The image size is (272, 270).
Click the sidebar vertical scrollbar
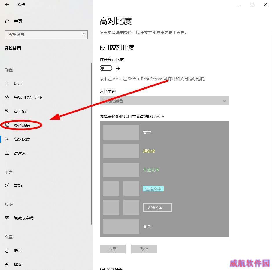click(x=92, y=143)
